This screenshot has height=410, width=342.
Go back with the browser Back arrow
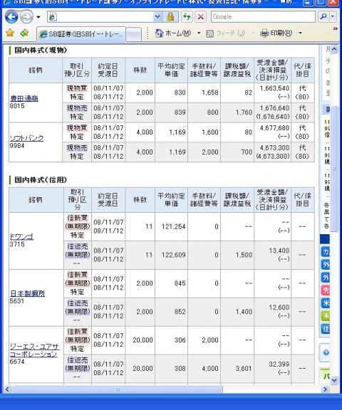click(x=11, y=17)
